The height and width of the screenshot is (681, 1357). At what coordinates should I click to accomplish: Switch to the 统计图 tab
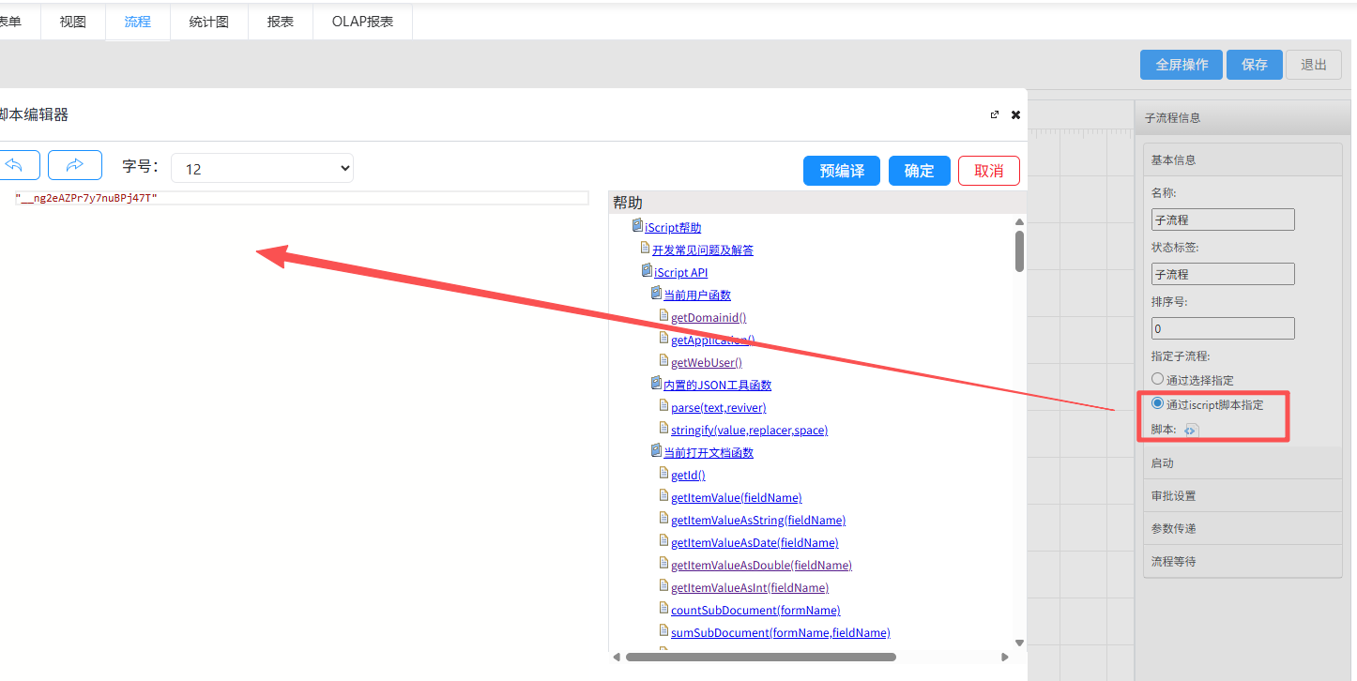tap(209, 22)
